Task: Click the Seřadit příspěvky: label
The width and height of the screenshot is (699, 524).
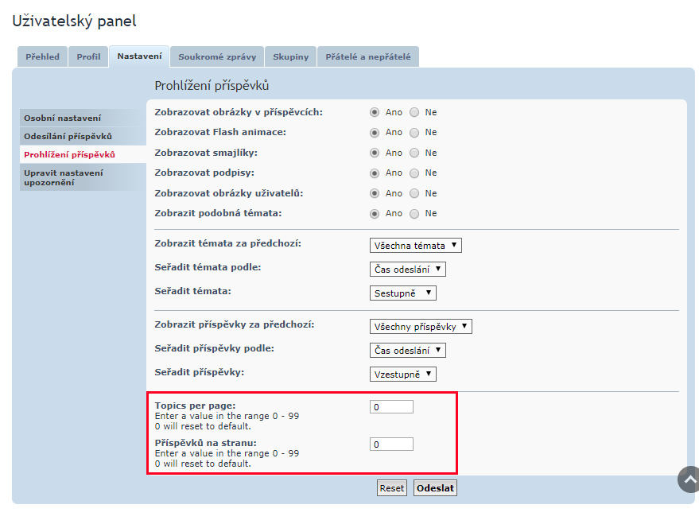Action: tap(200, 372)
